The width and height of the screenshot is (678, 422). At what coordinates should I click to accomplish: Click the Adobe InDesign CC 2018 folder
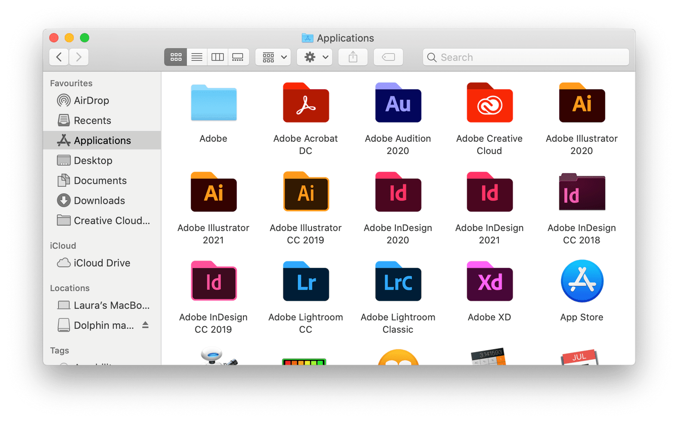[582, 192]
